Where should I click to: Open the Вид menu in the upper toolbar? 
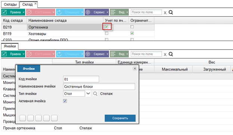pos(119,12)
